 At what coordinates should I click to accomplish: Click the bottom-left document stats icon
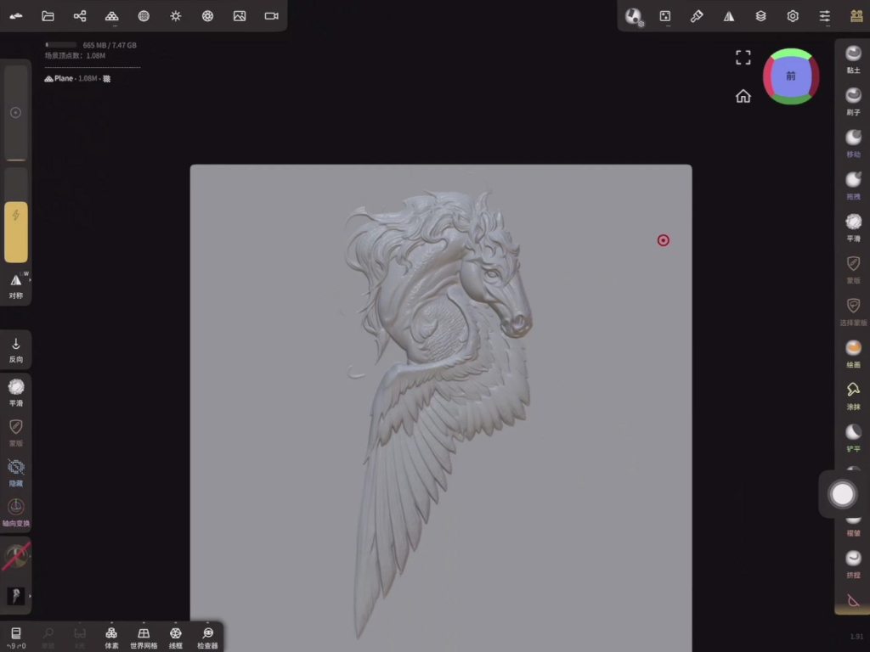click(16, 638)
